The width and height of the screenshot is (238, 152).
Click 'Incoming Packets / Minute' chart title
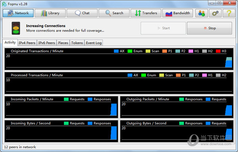point(32,99)
